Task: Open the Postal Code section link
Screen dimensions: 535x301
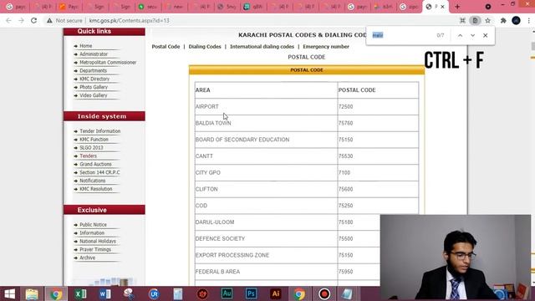Action: pyautogui.click(x=166, y=47)
